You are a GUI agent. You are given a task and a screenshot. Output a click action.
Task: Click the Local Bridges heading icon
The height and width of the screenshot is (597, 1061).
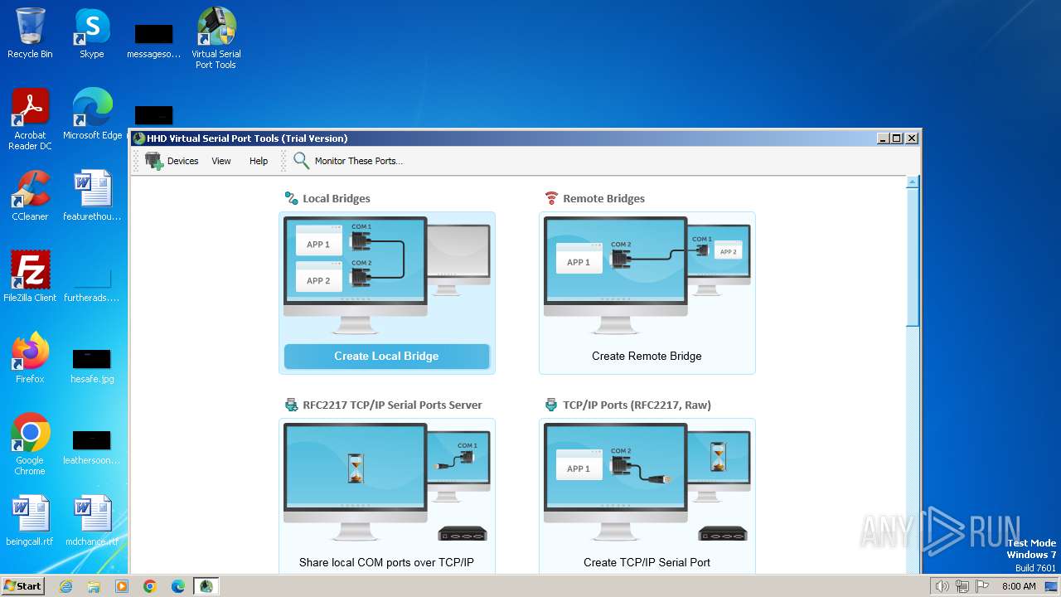pos(291,198)
